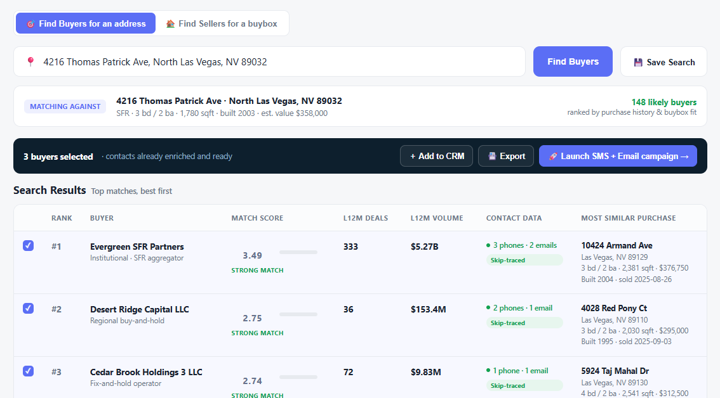Click the 333 deals value

(350, 247)
